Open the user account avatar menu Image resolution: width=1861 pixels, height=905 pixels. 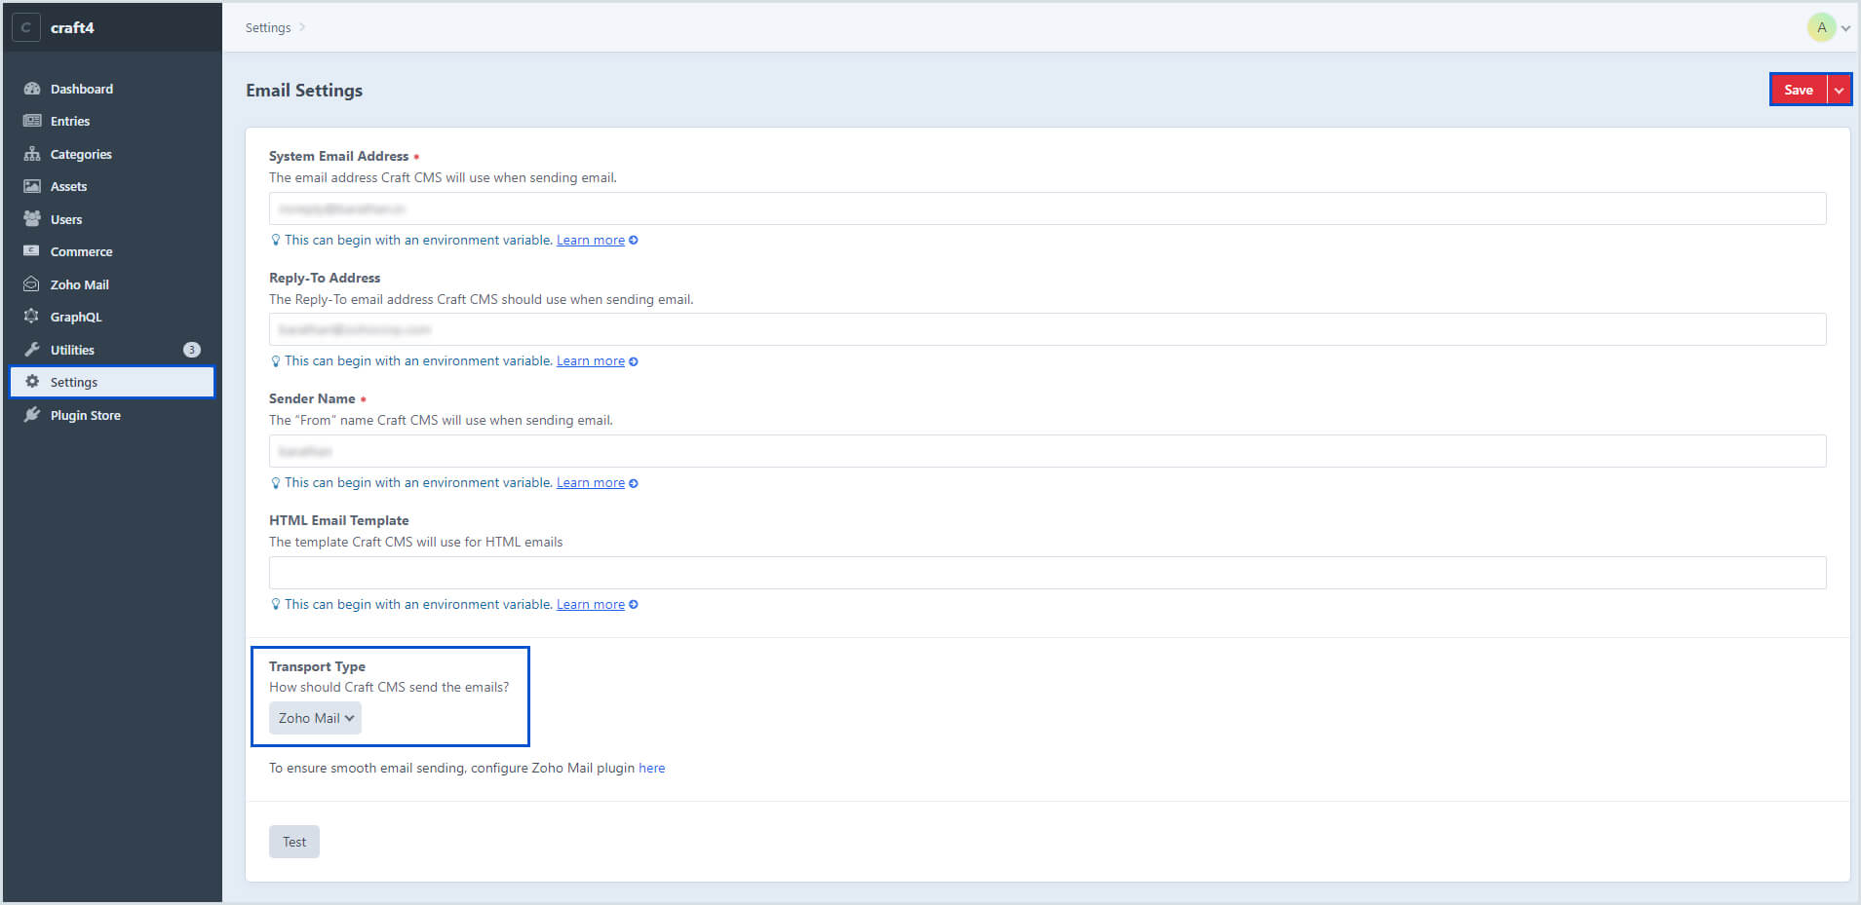pyautogui.click(x=1821, y=27)
